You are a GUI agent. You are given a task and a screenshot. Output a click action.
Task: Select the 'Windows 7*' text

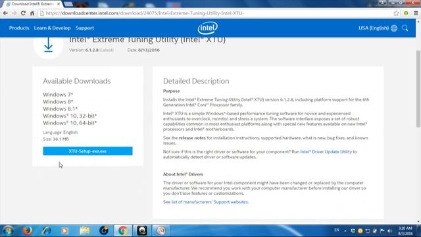tap(58, 95)
